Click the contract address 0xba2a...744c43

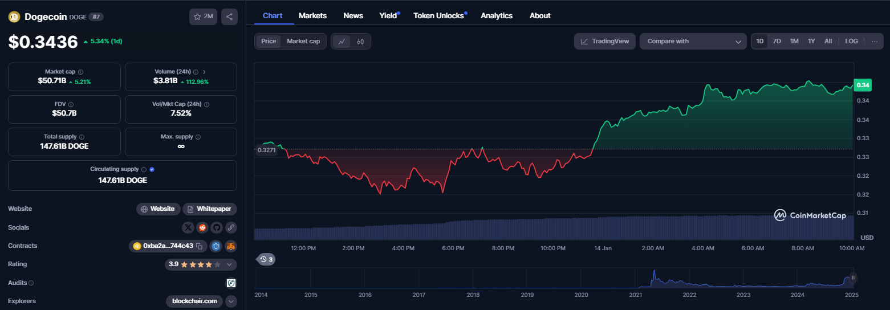pyautogui.click(x=168, y=246)
